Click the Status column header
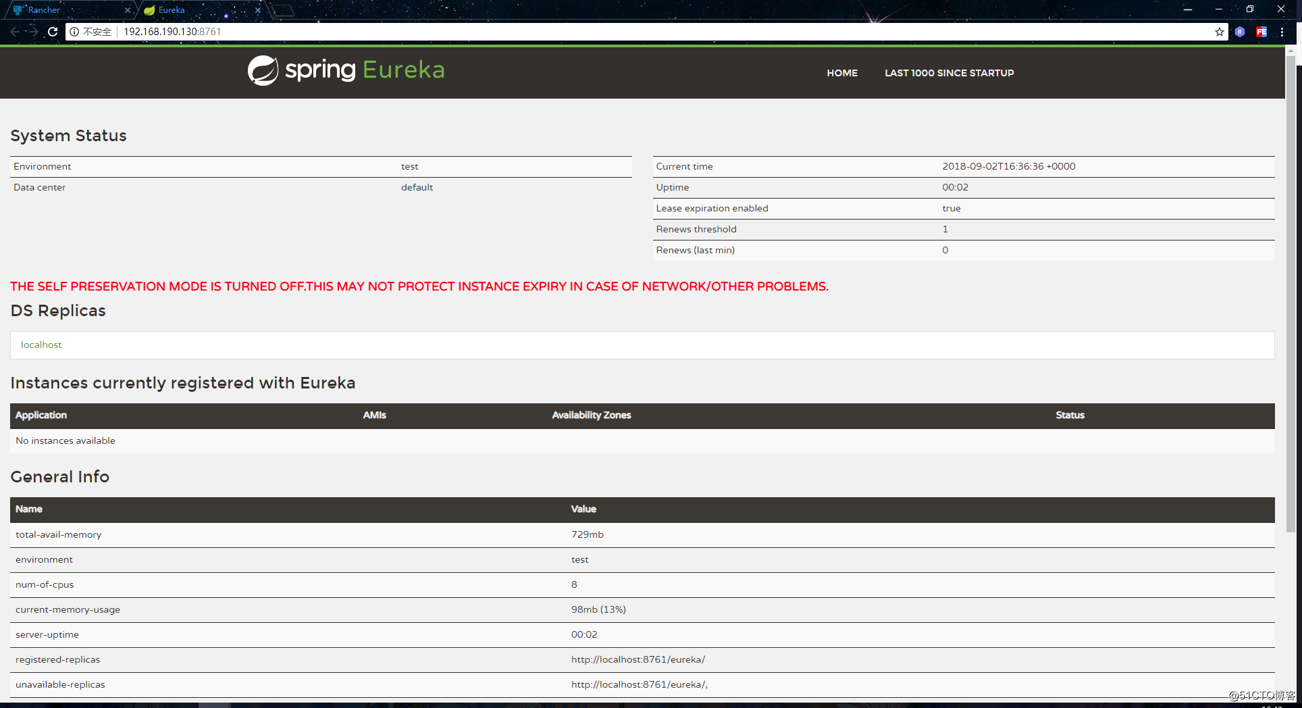The height and width of the screenshot is (708, 1302). (x=1070, y=415)
